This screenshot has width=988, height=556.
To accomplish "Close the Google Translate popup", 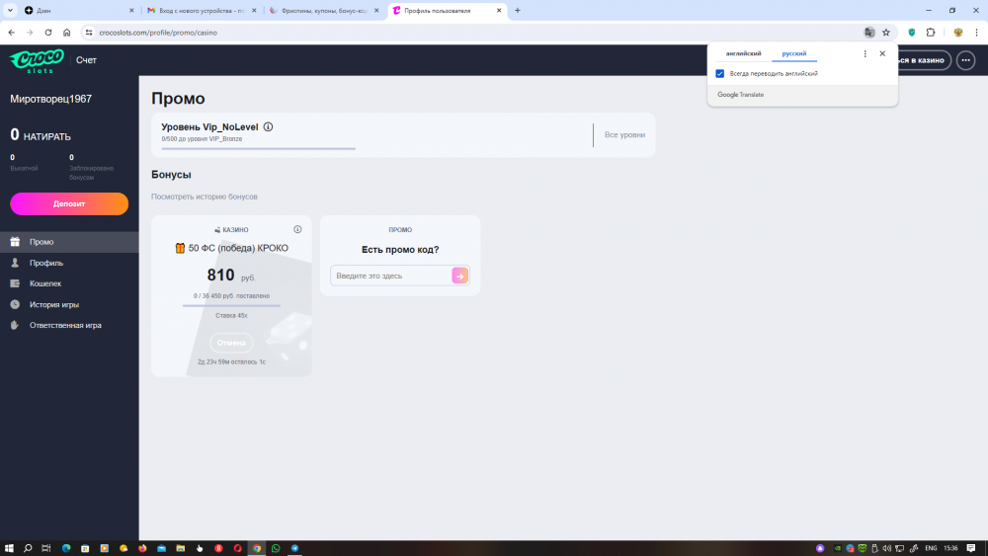I will pyautogui.click(x=882, y=53).
